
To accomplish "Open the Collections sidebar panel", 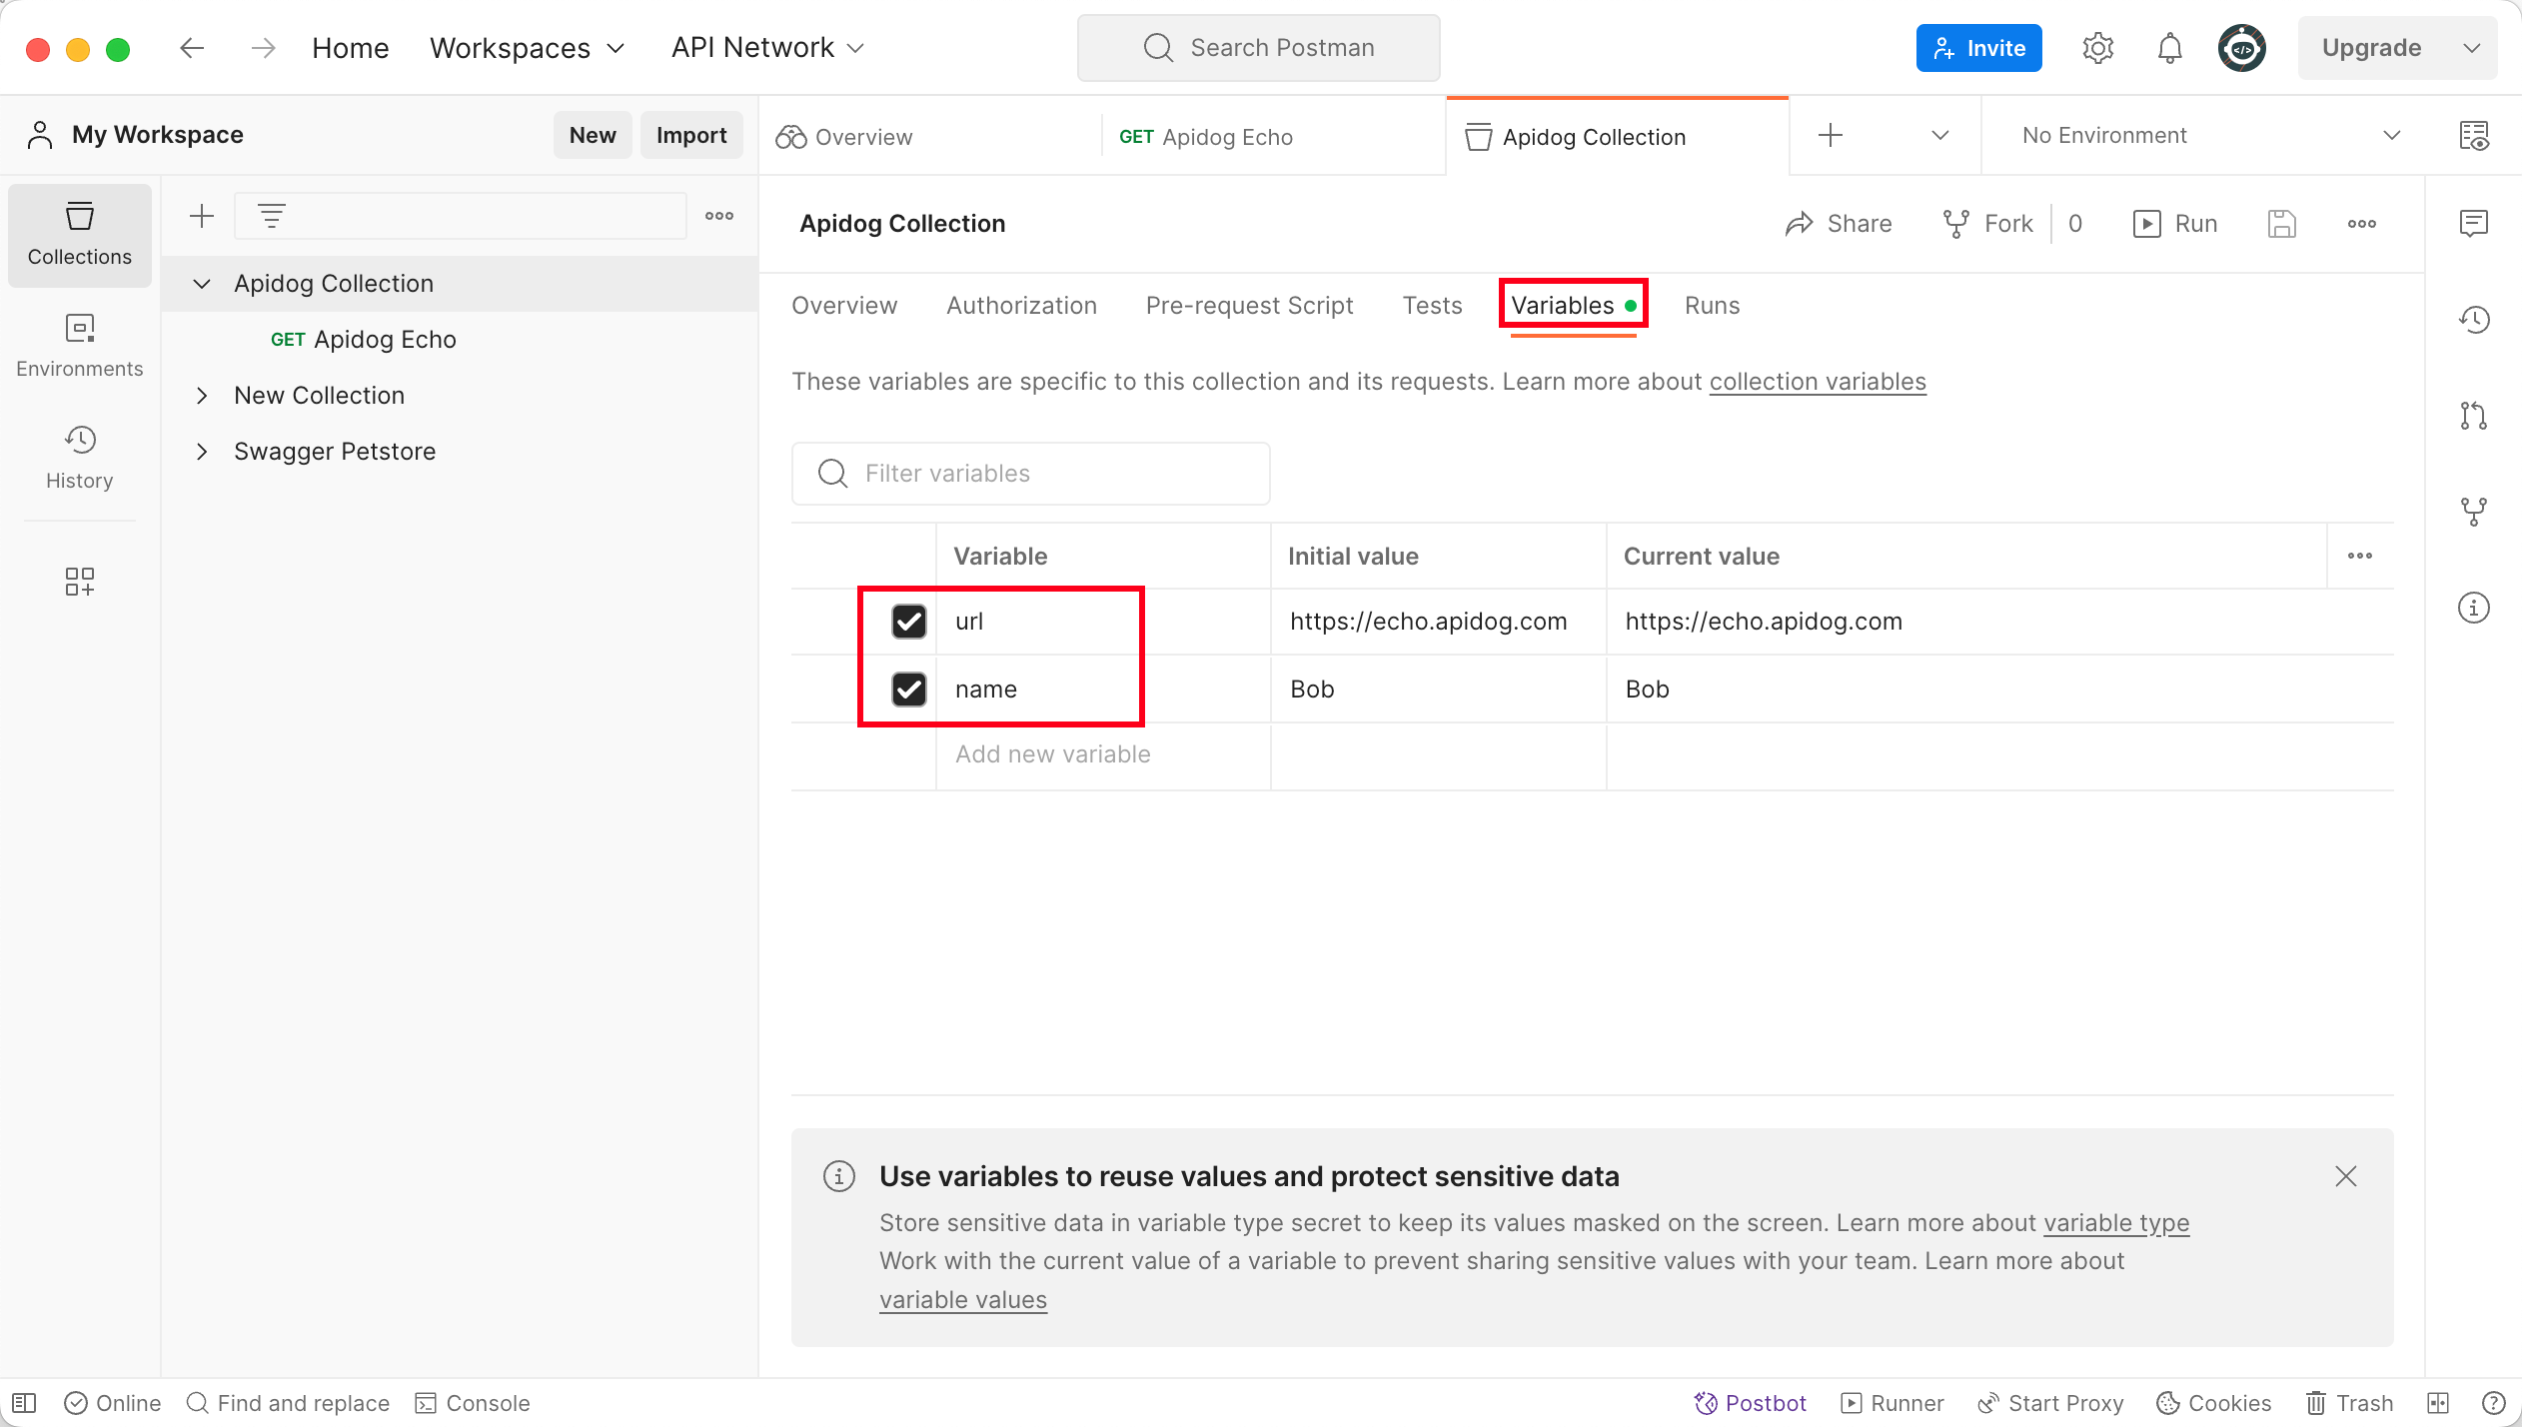I will click(79, 235).
